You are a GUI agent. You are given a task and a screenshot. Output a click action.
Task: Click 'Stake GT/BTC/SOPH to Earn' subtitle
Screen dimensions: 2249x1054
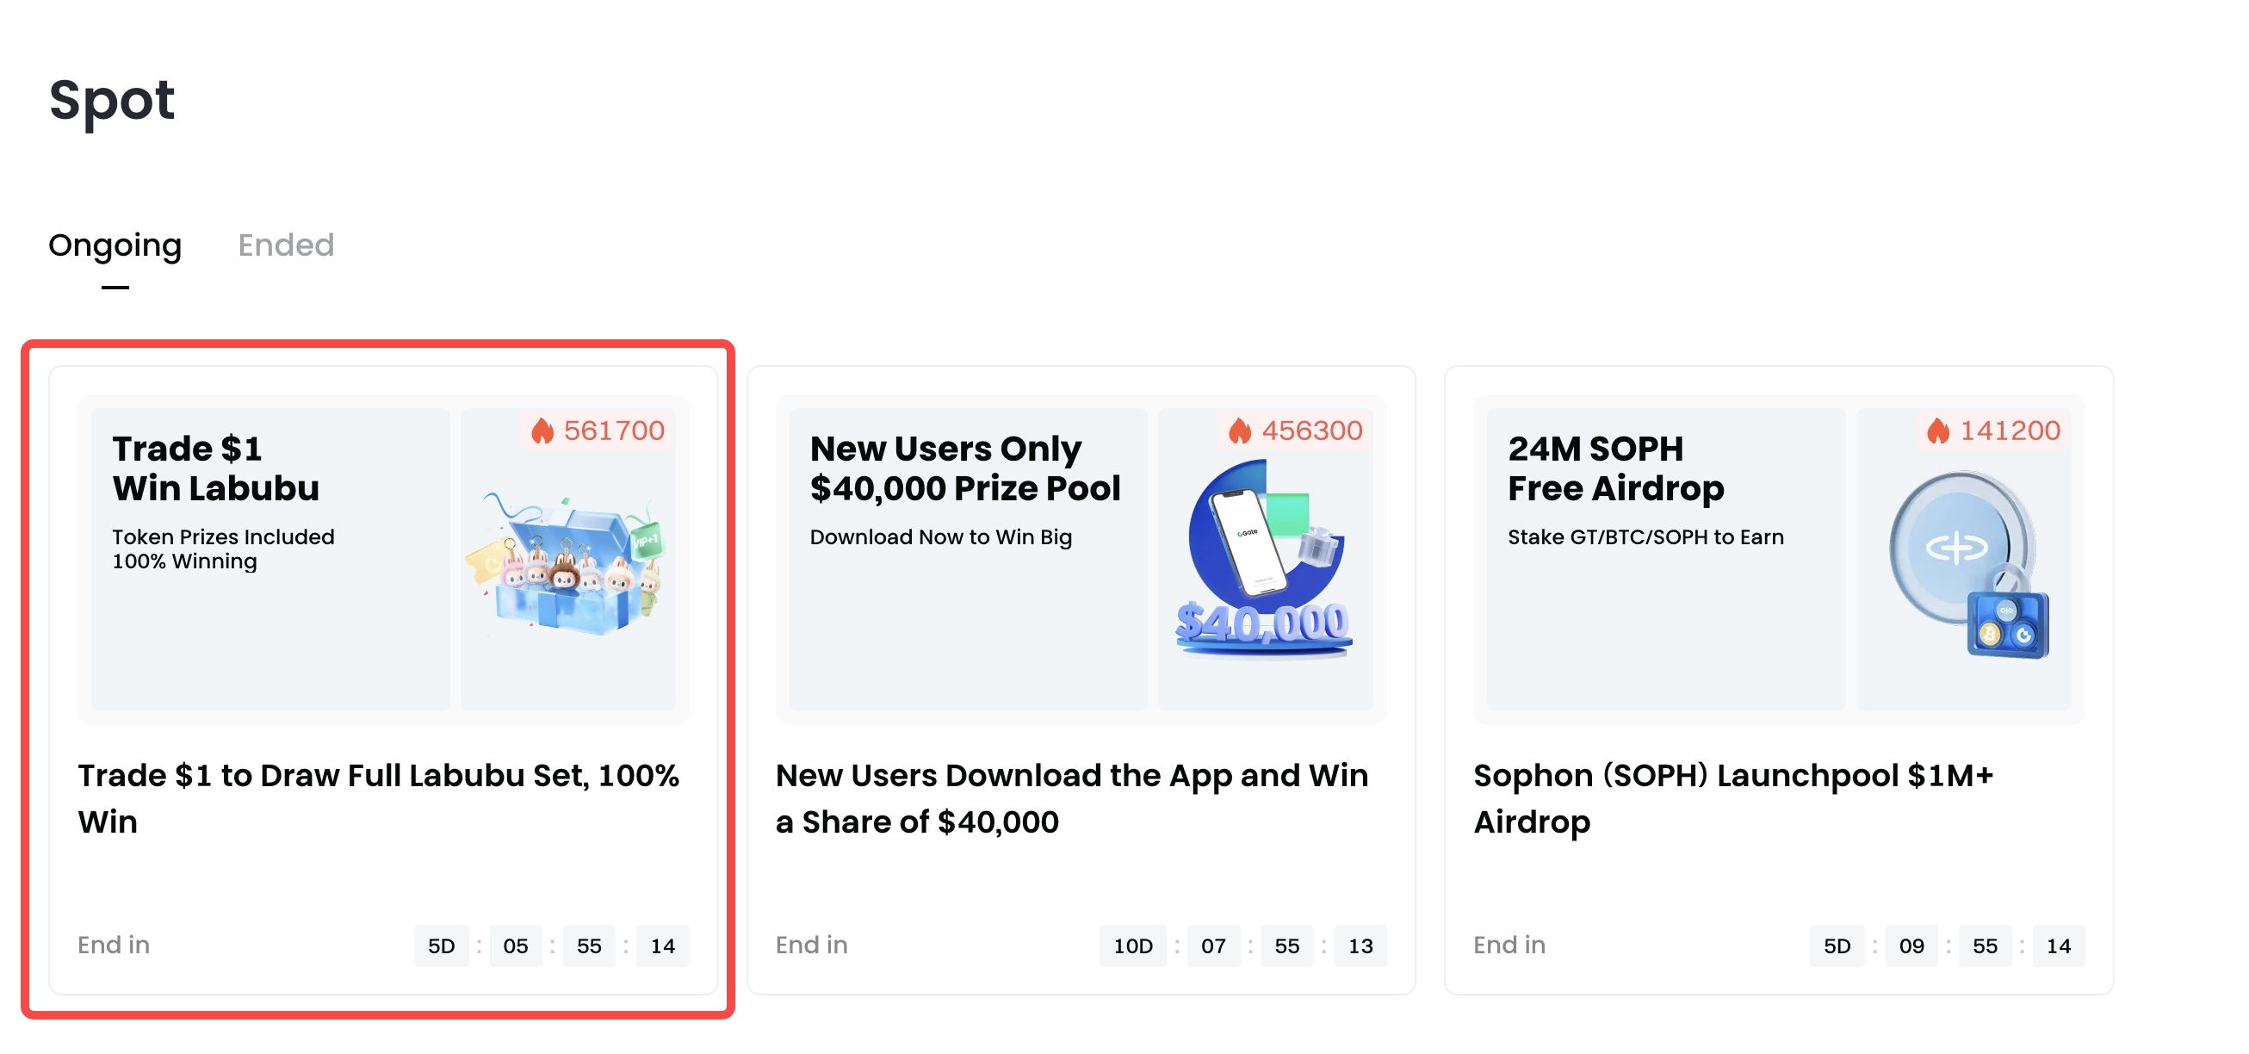pyautogui.click(x=1645, y=537)
